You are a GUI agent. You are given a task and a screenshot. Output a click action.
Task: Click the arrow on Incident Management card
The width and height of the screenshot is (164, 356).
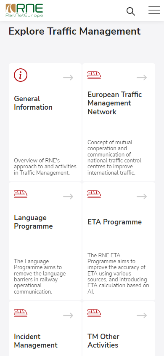68,316
